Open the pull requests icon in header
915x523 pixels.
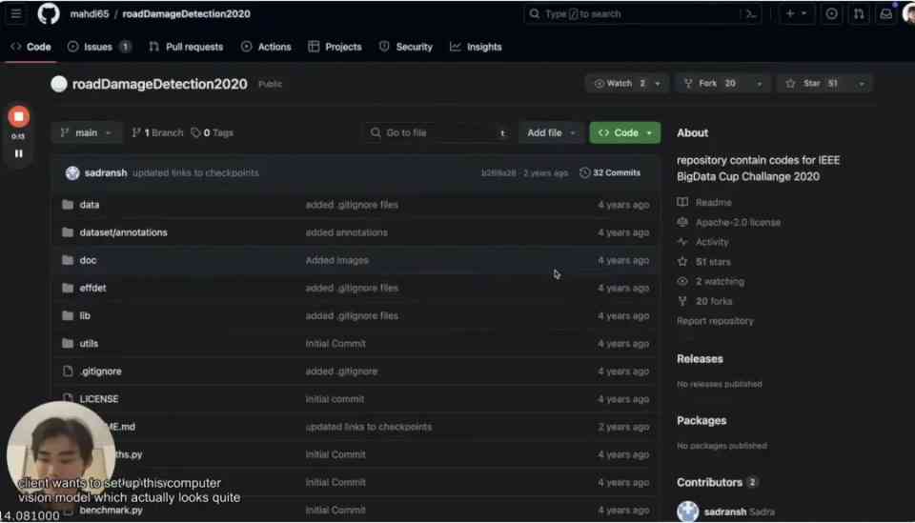pyautogui.click(x=859, y=14)
